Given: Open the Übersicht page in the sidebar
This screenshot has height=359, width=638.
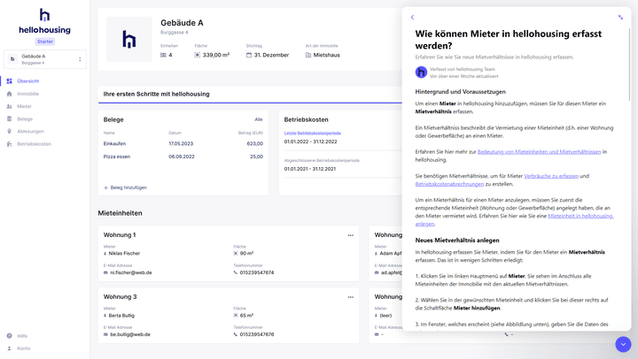Looking at the screenshot, I should pyautogui.click(x=28, y=81).
